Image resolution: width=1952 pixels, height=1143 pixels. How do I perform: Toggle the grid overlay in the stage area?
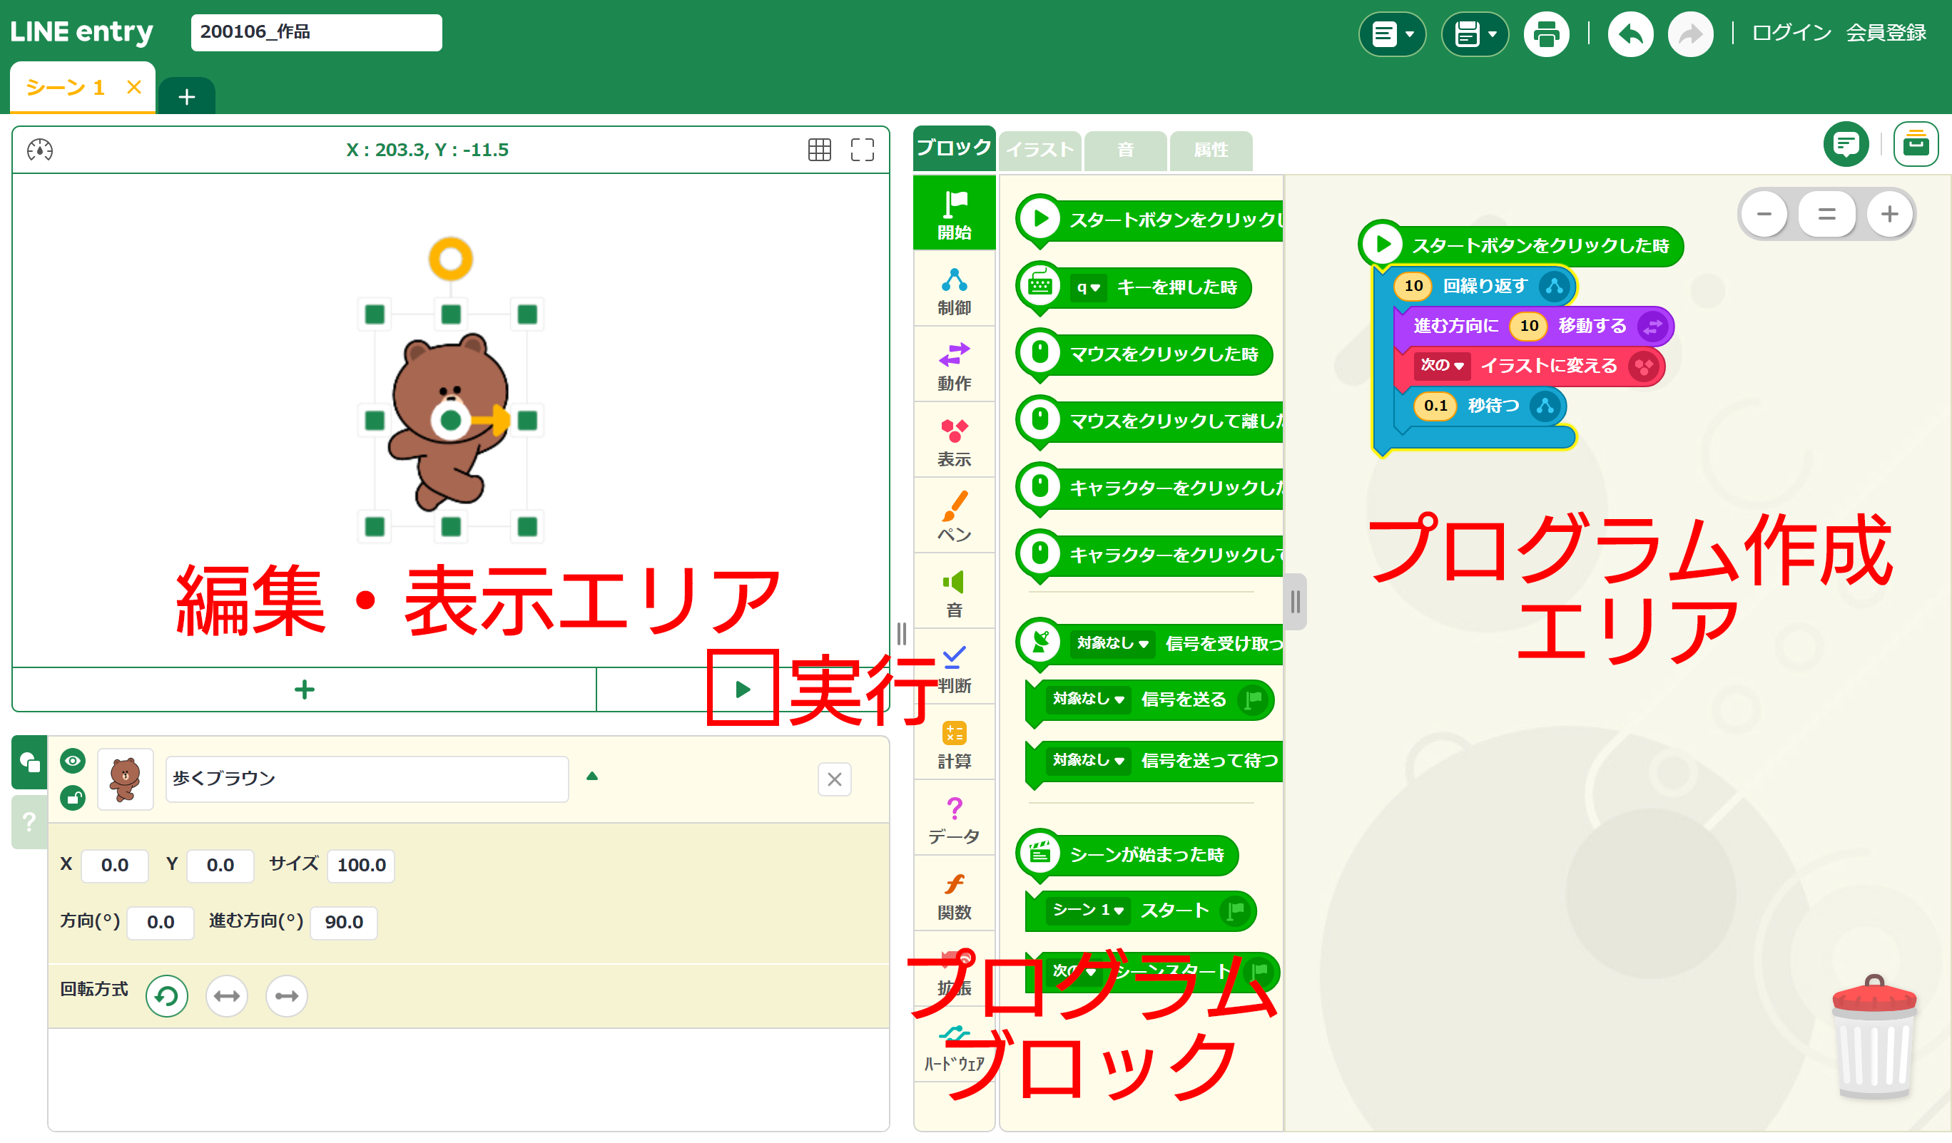point(819,149)
